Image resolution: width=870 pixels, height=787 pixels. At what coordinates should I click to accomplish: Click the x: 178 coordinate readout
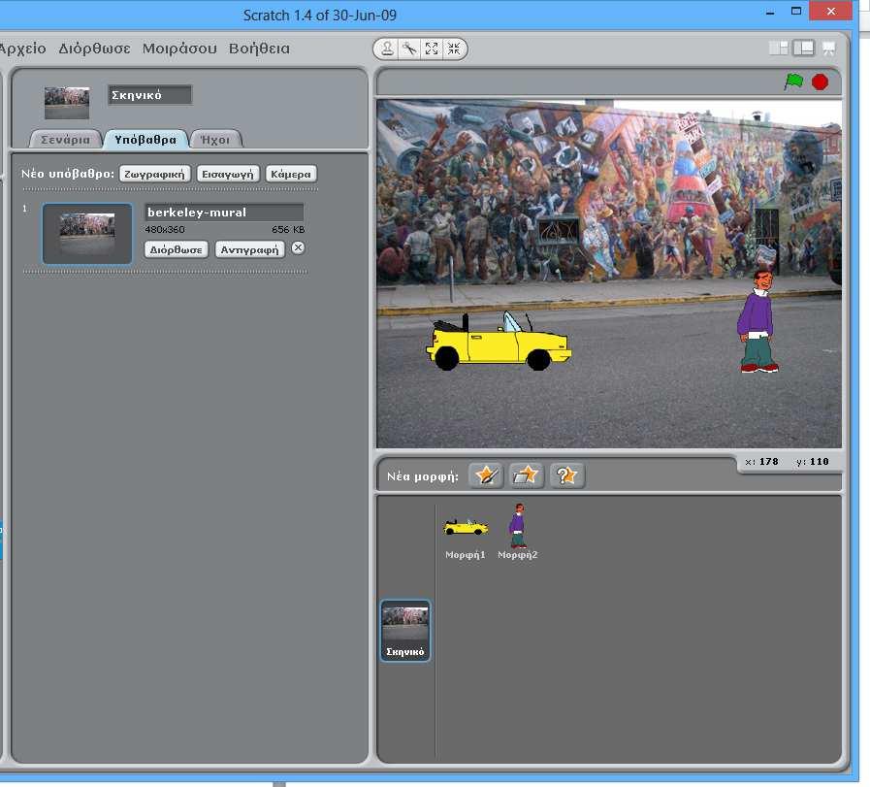click(761, 462)
